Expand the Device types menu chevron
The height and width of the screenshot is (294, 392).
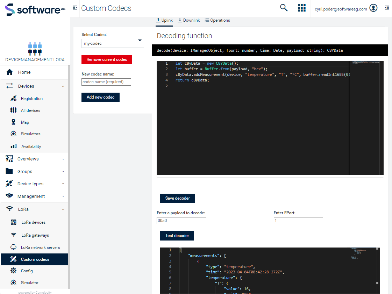(63, 184)
